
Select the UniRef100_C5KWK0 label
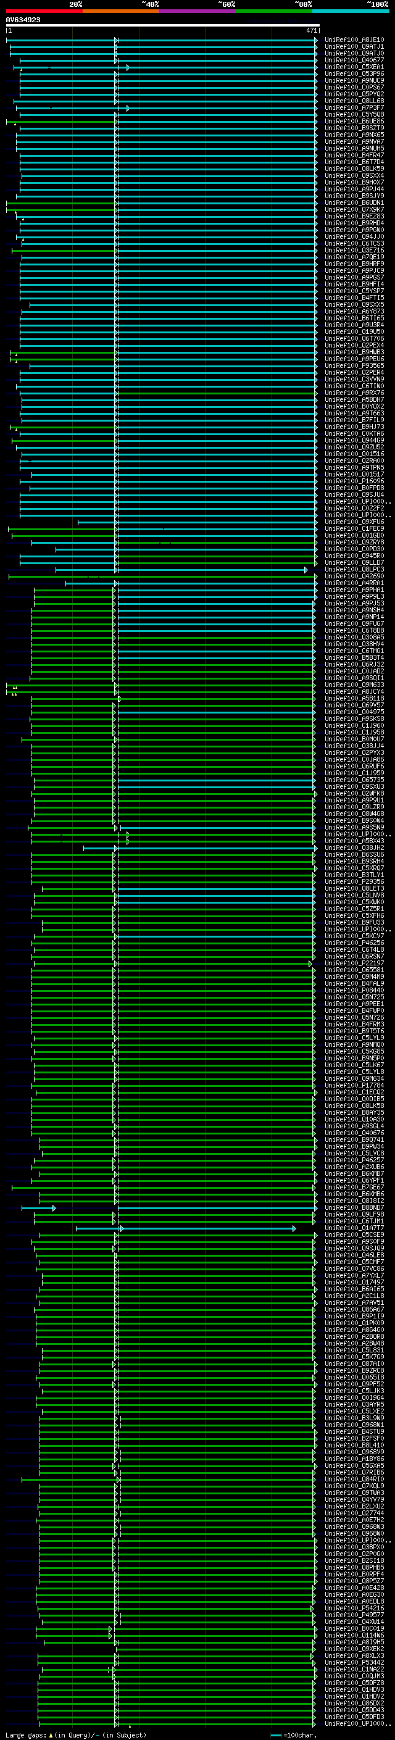(x=354, y=902)
